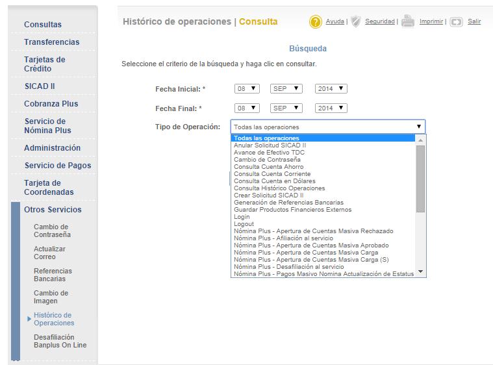Click the Imprimir printer icon
Screen dimensions: 493x365
(x=408, y=21)
